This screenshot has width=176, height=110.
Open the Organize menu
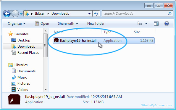17,24
